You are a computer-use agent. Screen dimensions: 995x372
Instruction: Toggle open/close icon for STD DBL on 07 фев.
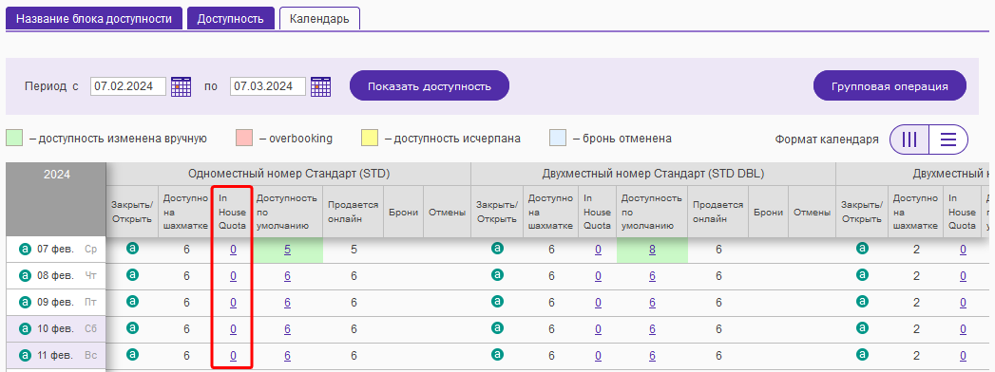pos(498,249)
